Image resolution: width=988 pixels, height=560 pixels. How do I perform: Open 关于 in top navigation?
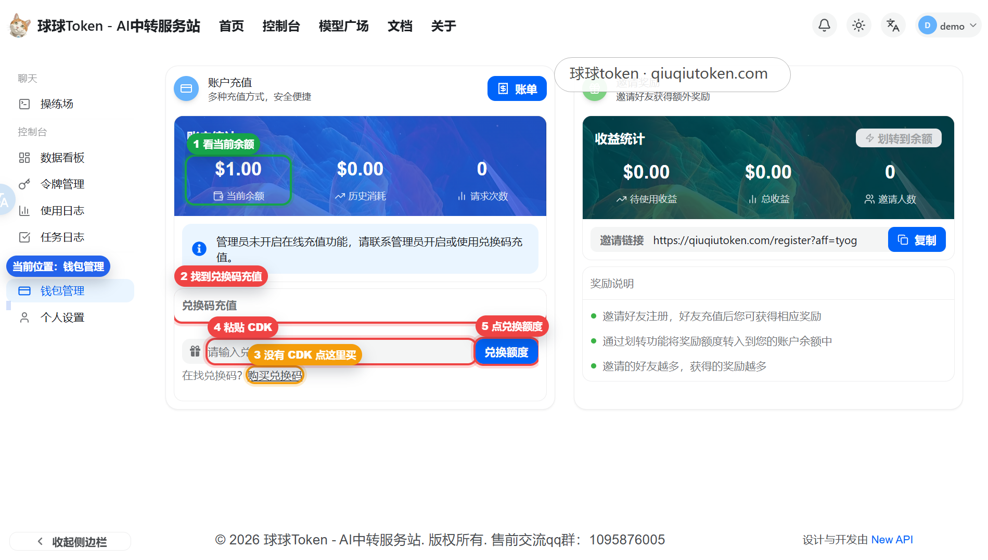tap(443, 26)
